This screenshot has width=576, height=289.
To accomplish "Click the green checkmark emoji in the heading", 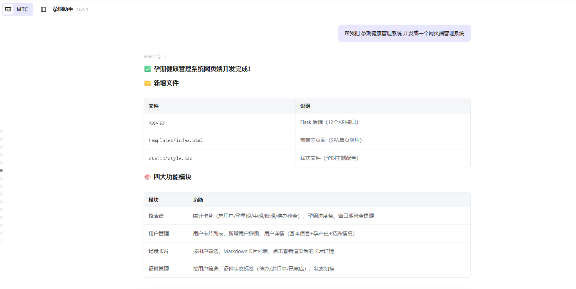I will point(148,69).
